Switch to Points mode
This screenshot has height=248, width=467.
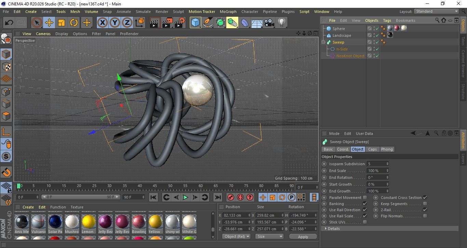pos(6,91)
